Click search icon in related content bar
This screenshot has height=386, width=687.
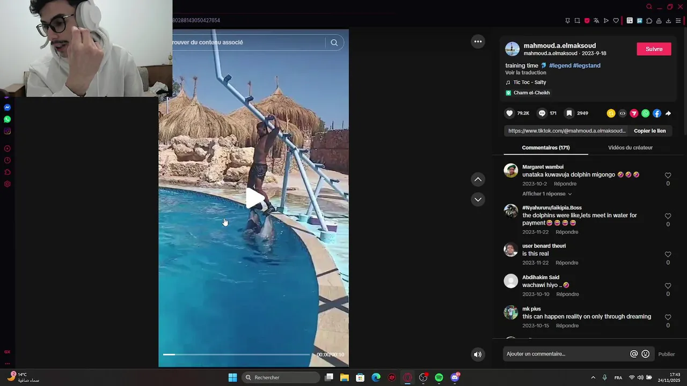[334, 42]
